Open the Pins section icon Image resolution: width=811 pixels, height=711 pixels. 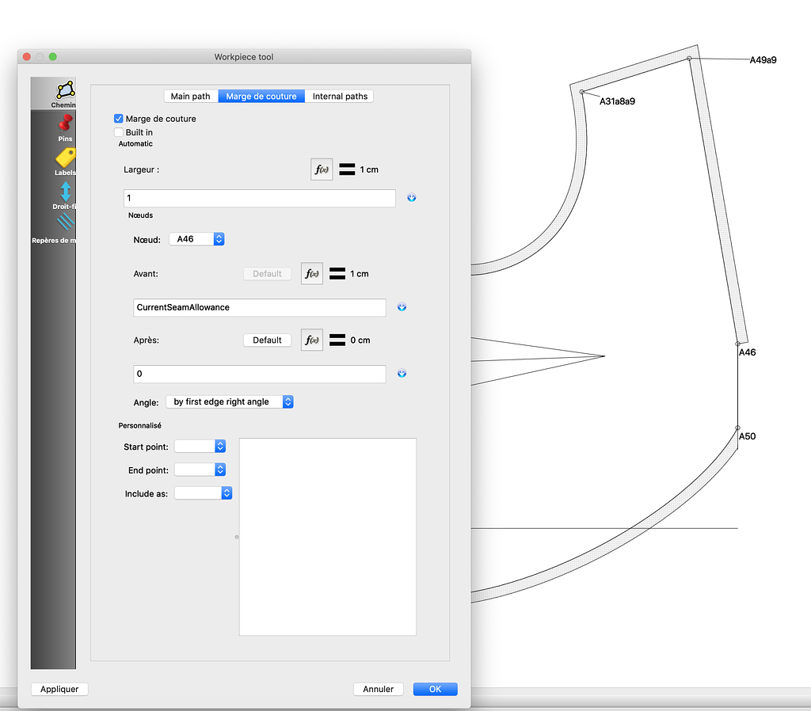pyautogui.click(x=65, y=124)
